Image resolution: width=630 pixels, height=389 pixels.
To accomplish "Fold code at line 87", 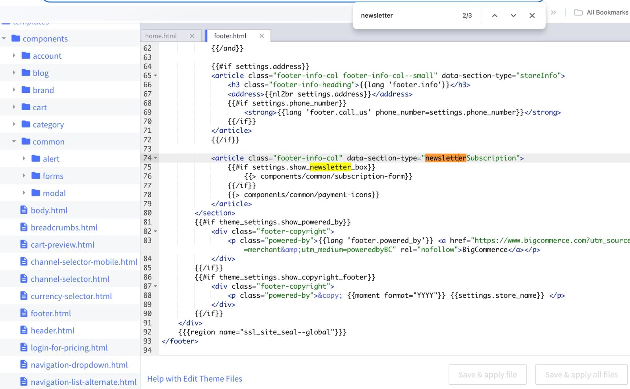I will point(156,286).
